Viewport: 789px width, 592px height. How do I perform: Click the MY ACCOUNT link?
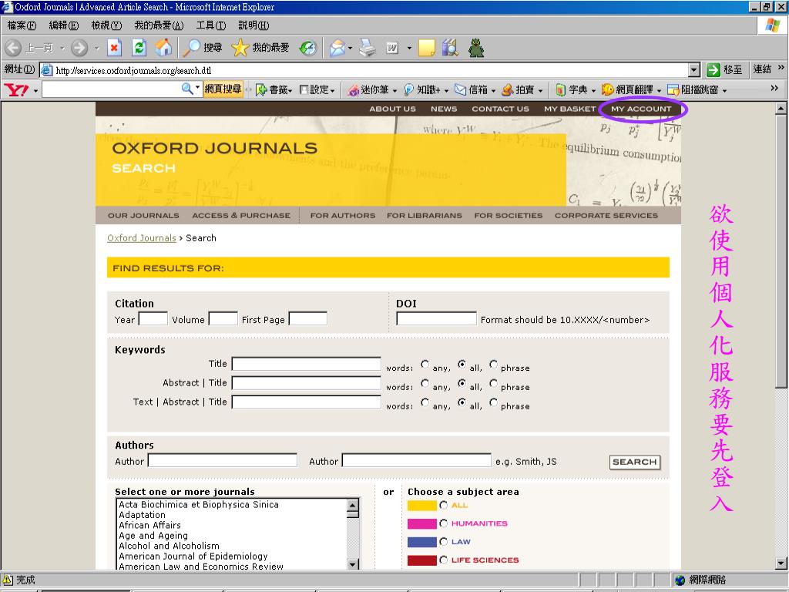[x=641, y=109]
